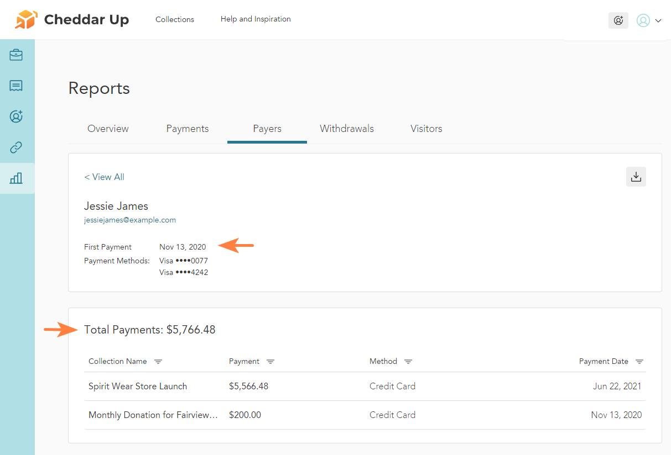Open the Method column filter
Viewport: 671px width, 455px height.
(408, 362)
